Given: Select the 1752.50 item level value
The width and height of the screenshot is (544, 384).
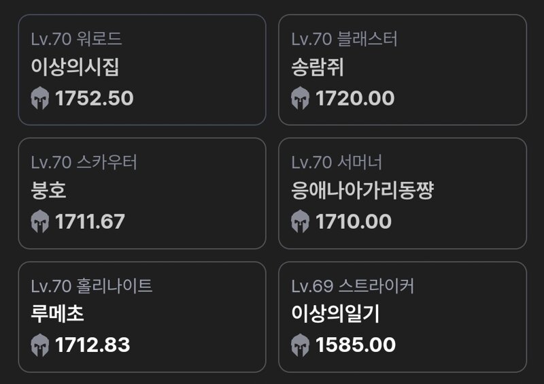Looking at the screenshot, I should (x=94, y=98).
